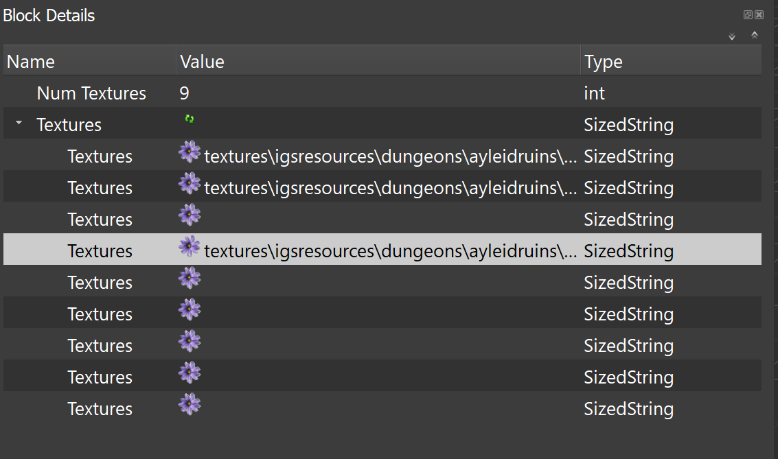778x459 pixels.
Task: Select the highlighted ayleidruins texture path value
Action: coord(390,251)
